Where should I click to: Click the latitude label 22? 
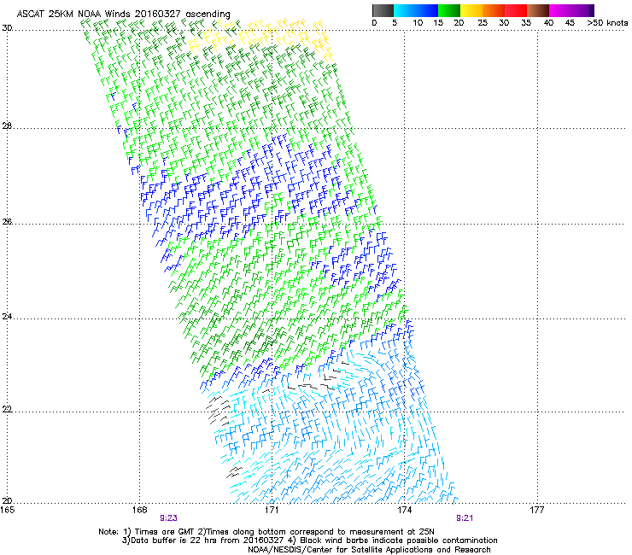(7, 410)
